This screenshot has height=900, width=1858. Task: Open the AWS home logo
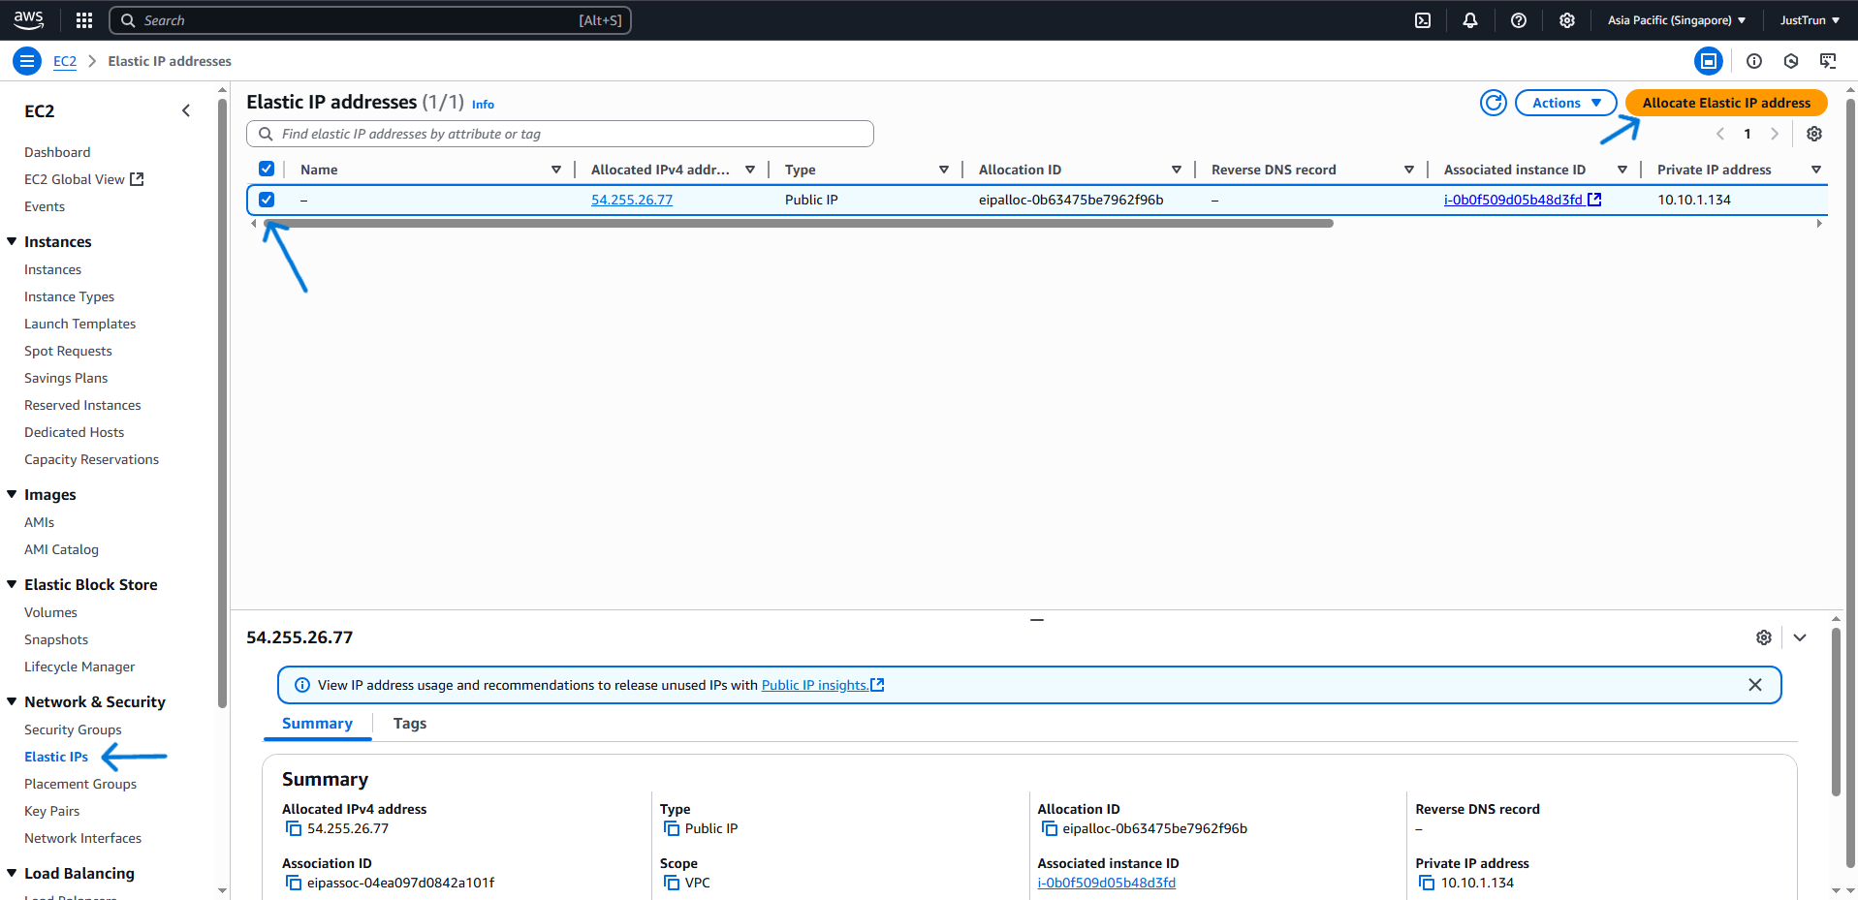coord(29,19)
